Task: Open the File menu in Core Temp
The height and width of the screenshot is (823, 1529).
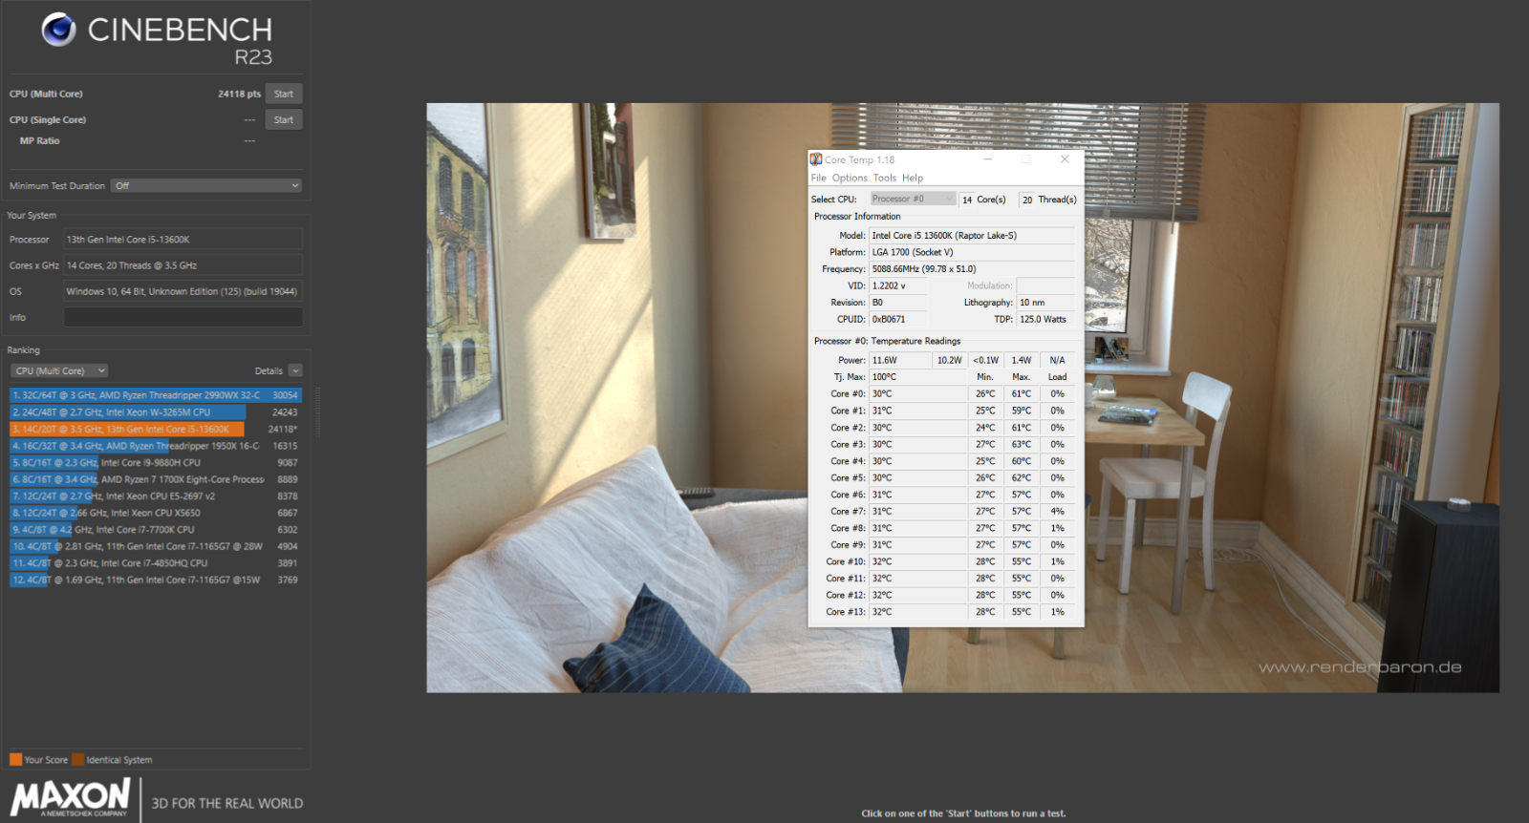Action: [818, 178]
